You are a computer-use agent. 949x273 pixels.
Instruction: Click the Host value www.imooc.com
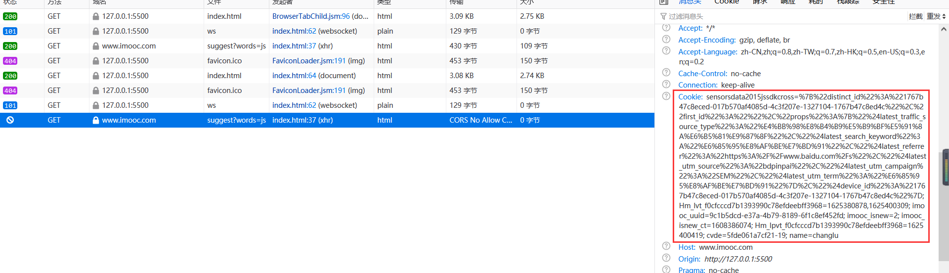[x=726, y=247]
